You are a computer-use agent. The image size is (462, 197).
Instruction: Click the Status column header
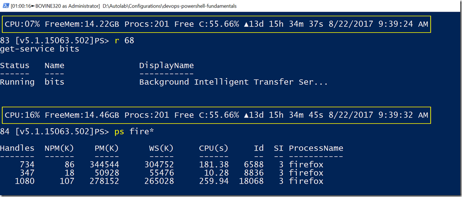coord(14,65)
